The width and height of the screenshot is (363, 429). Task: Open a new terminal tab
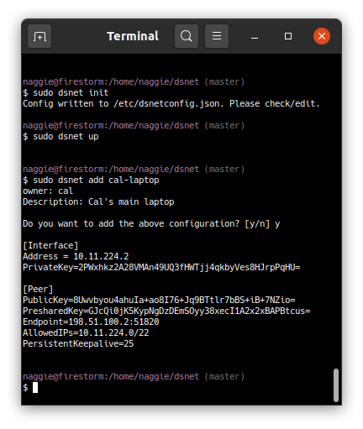point(39,36)
